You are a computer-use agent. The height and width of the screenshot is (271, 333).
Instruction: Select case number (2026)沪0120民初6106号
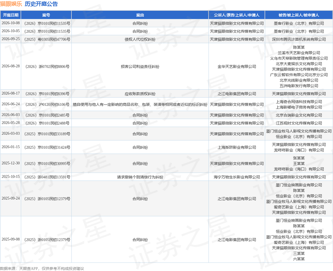coord(46,104)
